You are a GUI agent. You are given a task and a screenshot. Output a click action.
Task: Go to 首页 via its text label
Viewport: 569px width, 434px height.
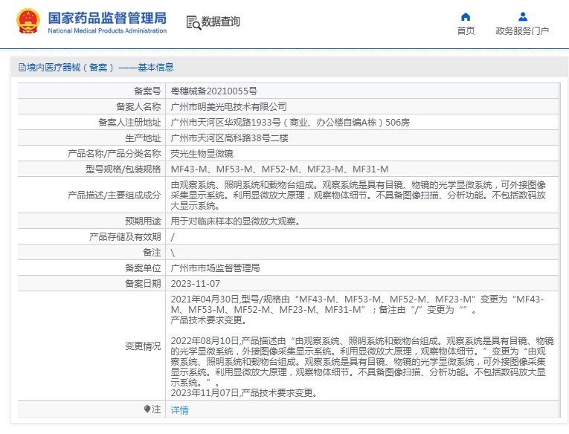tap(466, 31)
